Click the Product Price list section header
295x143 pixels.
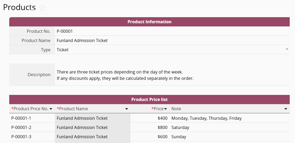tap(149, 100)
